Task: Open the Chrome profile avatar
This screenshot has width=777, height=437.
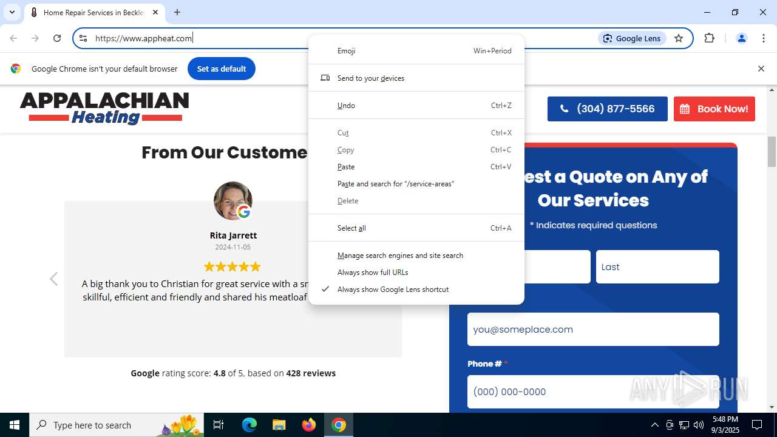Action: 741,38
